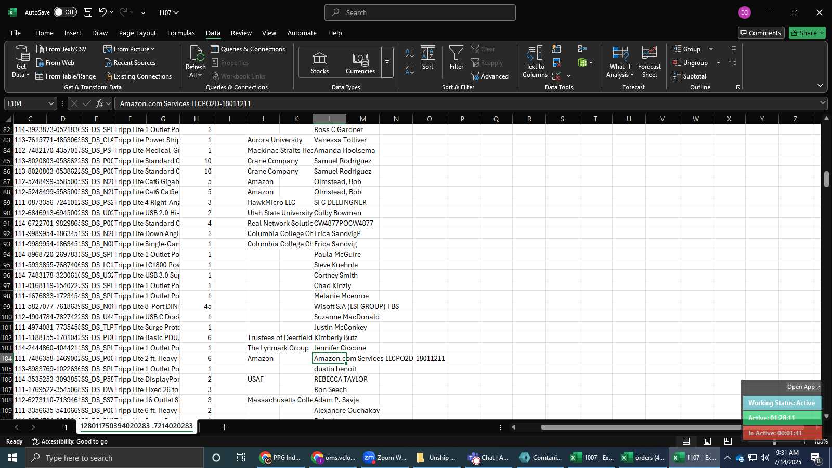Click the Open App link
This screenshot has width=832, height=468.
(x=803, y=387)
